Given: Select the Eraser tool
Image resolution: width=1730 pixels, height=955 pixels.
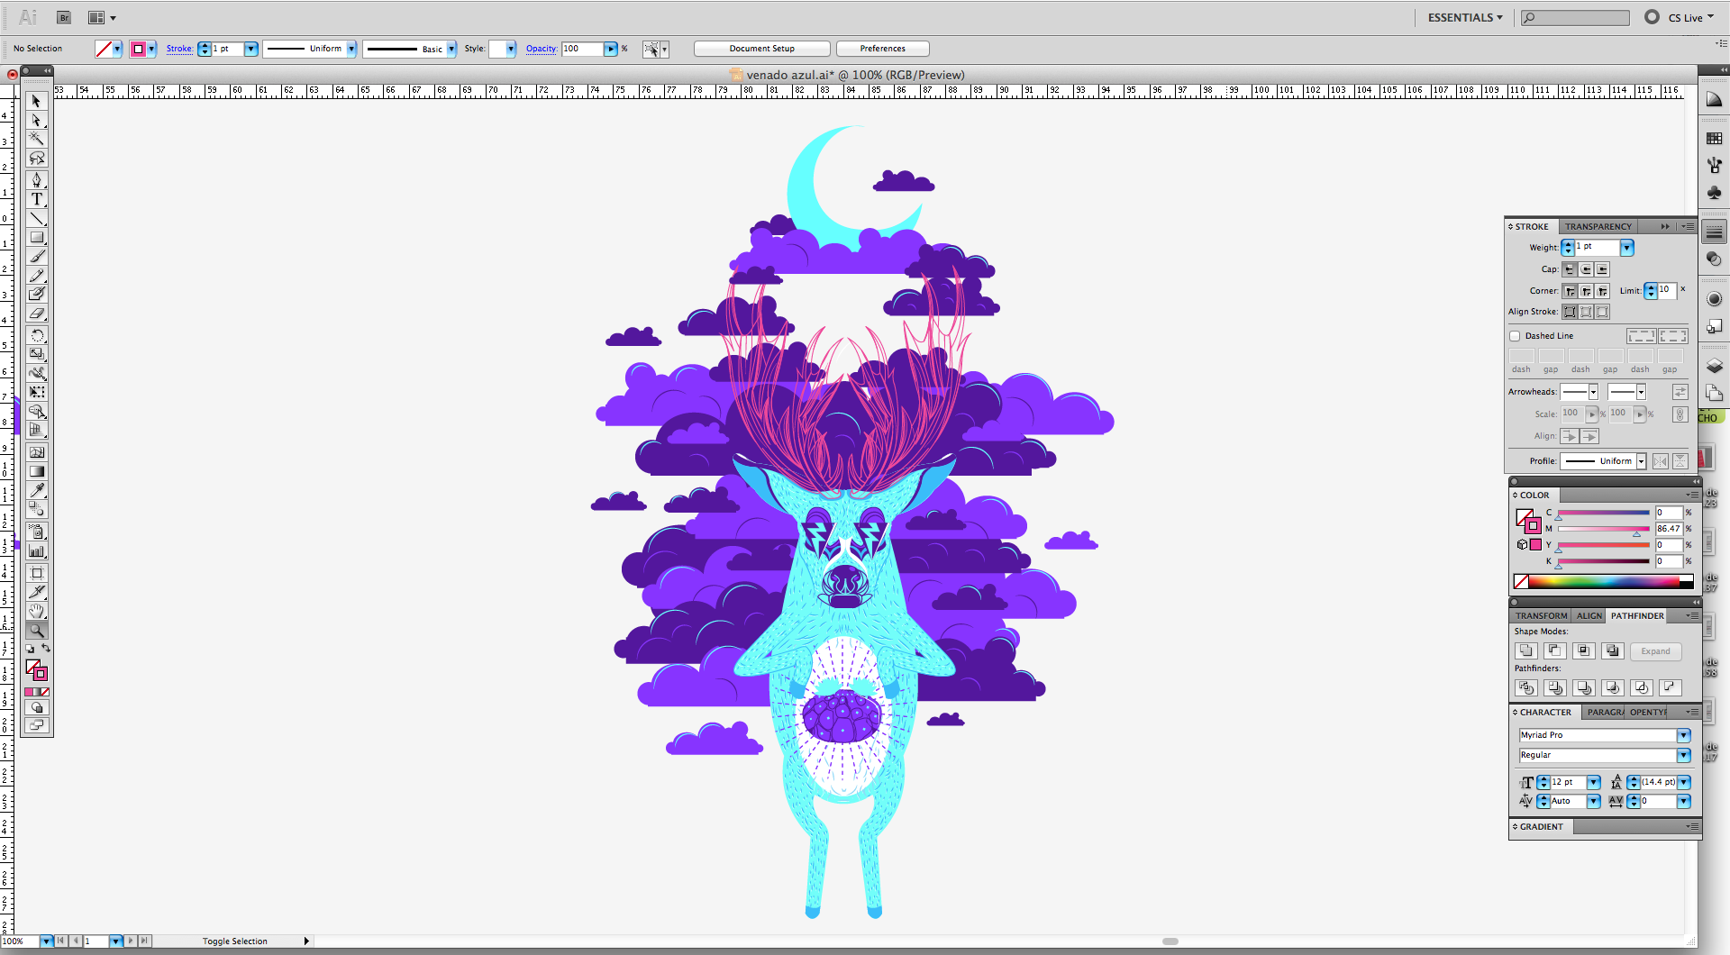Looking at the screenshot, I should (36, 314).
